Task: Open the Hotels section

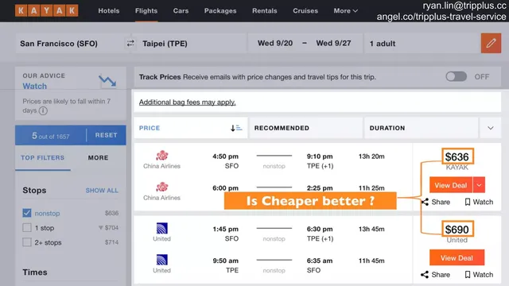Action: 109,10
